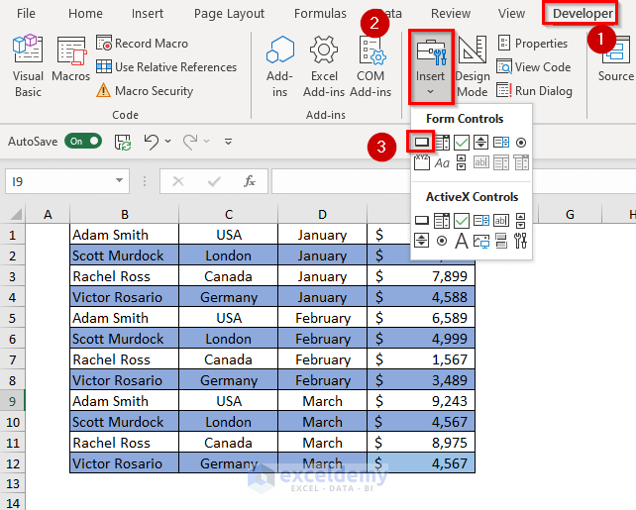Screen dimensions: 636x510
Task: Click the Select All corner triangle
Action: 15,214
